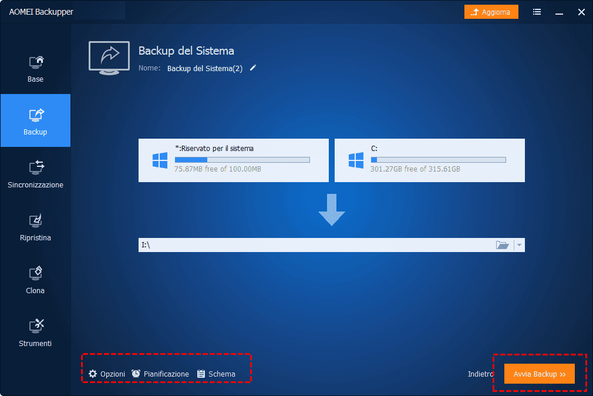The image size is (593, 396).
Task: Go back with Indietro
Action: pos(480,374)
